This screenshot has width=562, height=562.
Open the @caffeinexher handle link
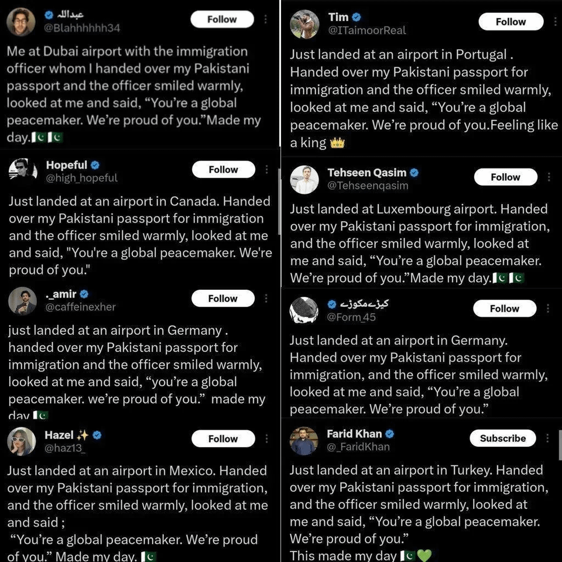point(81,307)
